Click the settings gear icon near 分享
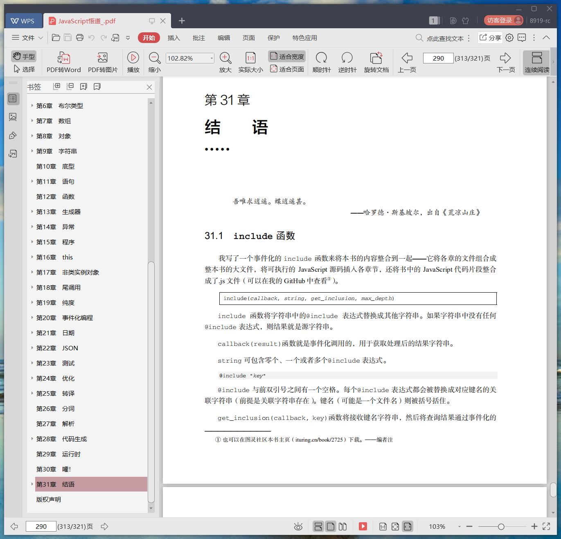The height and width of the screenshot is (539, 561). pyautogui.click(x=509, y=38)
